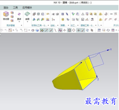The height and width of the screenshot is (110, 119).
Task: Toggle the point on curve snap option
Action: (83, 30)
